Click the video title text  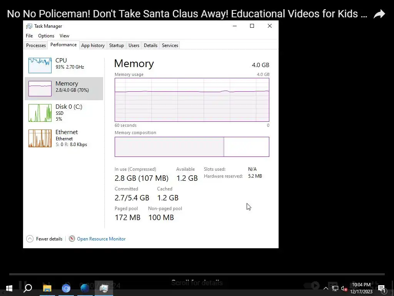click(187, 14)
